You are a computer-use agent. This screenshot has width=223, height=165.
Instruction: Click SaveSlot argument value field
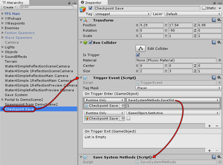[173, 106]
